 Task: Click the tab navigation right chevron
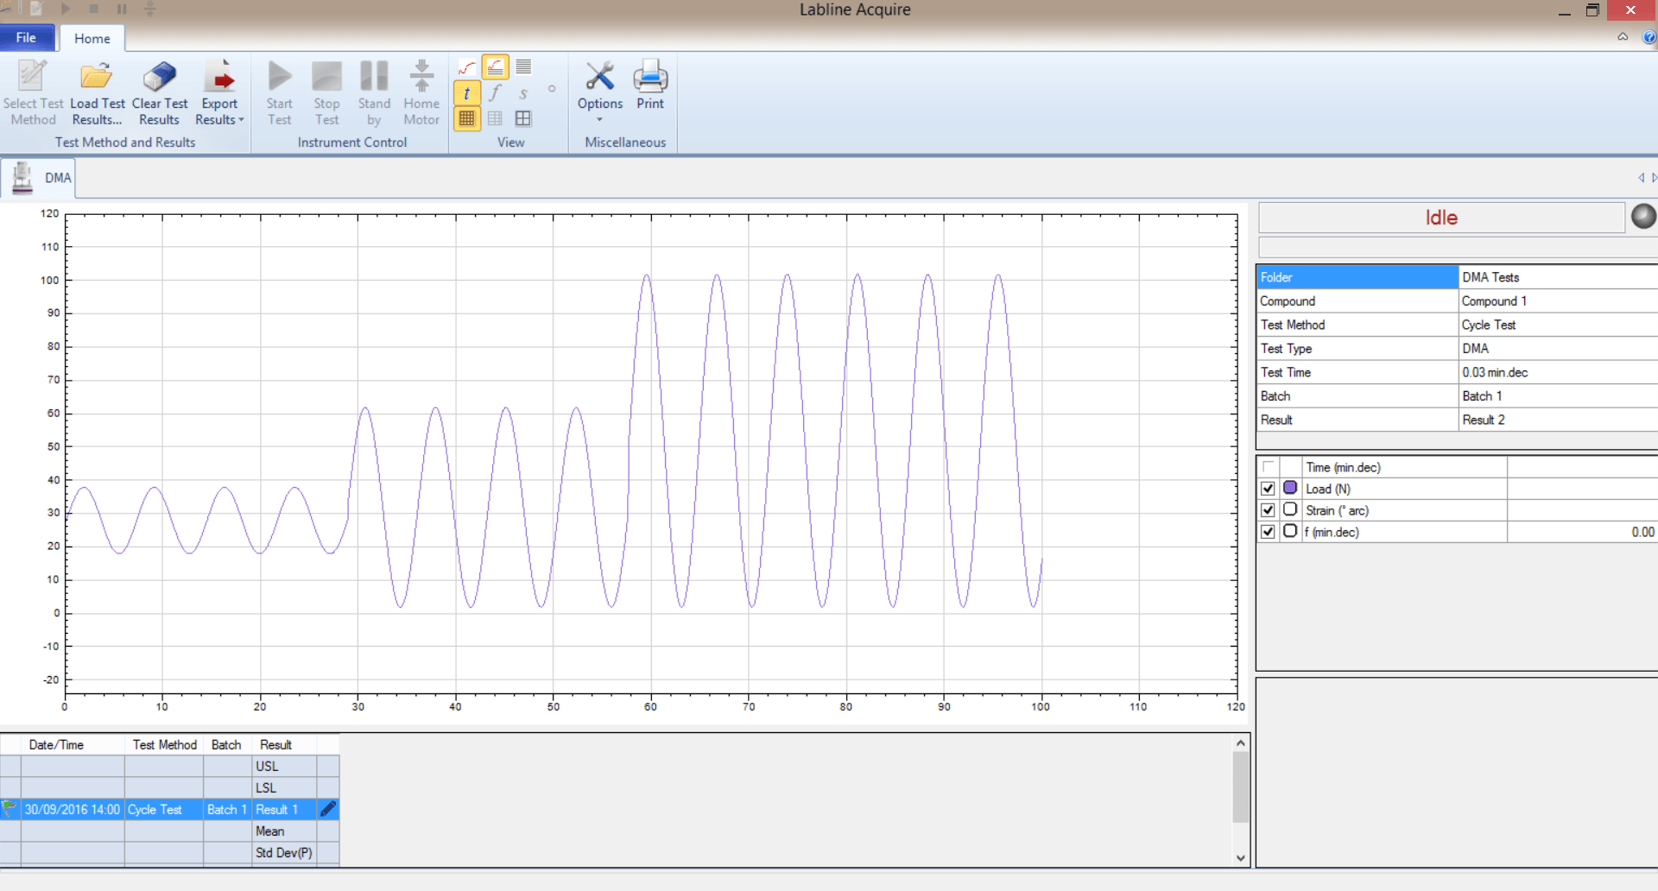tap(1654, 178)
